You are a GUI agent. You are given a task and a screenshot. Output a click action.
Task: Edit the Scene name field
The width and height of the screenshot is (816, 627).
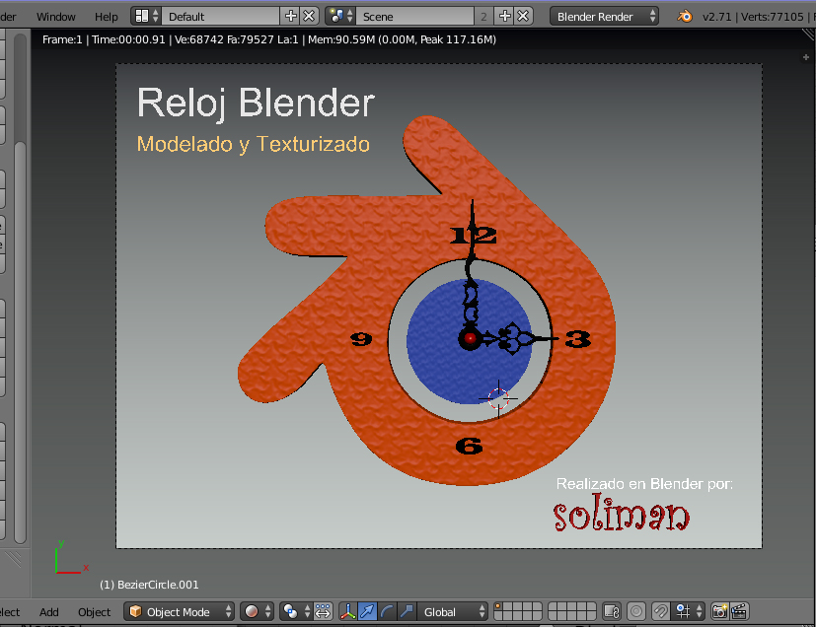414,16
